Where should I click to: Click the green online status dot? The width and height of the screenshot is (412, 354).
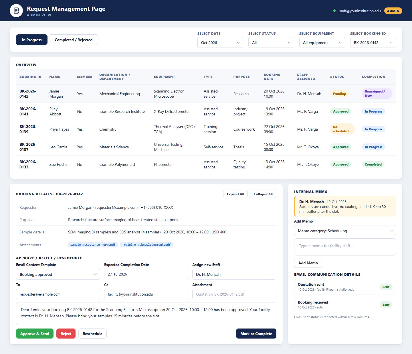(x=334, y=11)
